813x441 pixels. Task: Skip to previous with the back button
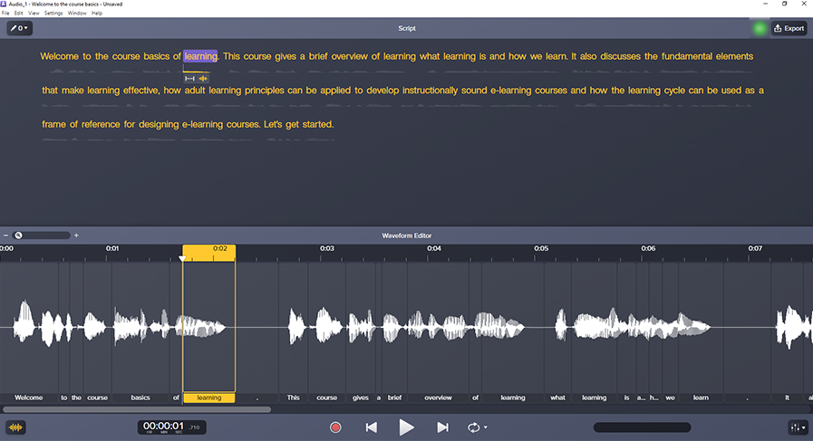tap(372, 427)
